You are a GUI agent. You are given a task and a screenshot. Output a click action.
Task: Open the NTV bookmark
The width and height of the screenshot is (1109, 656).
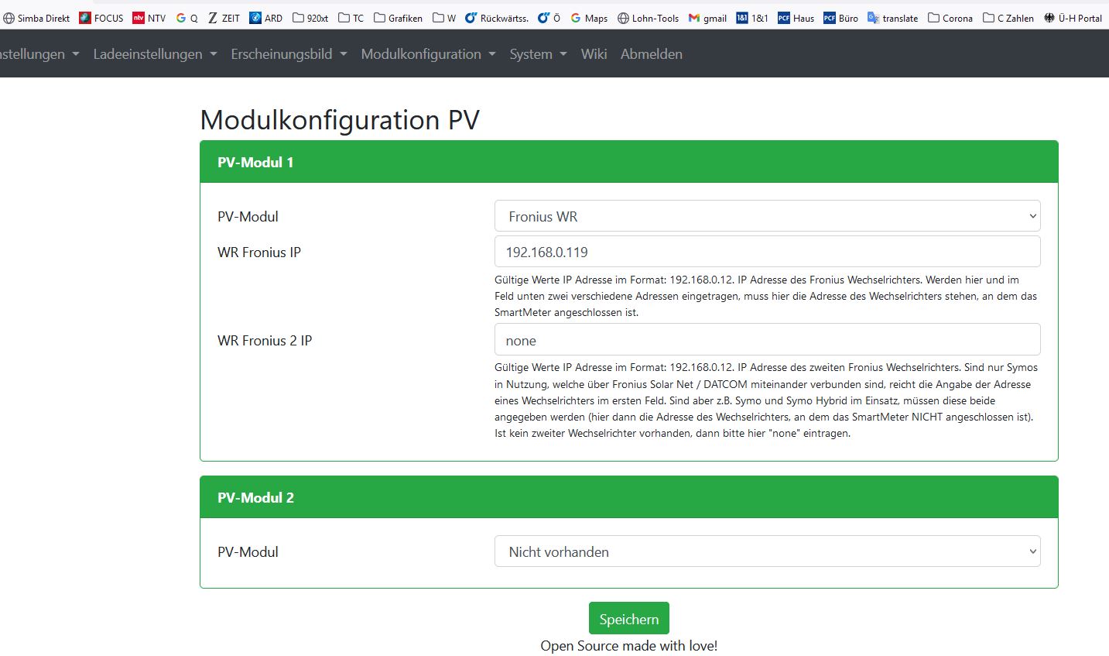click(149, 18)
